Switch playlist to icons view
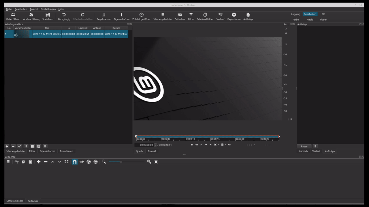 pos(39,146)
